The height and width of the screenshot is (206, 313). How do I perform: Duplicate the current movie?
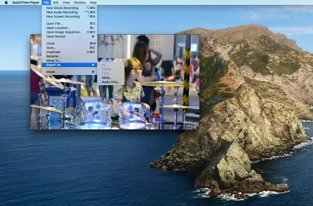(x=53, y=52)
